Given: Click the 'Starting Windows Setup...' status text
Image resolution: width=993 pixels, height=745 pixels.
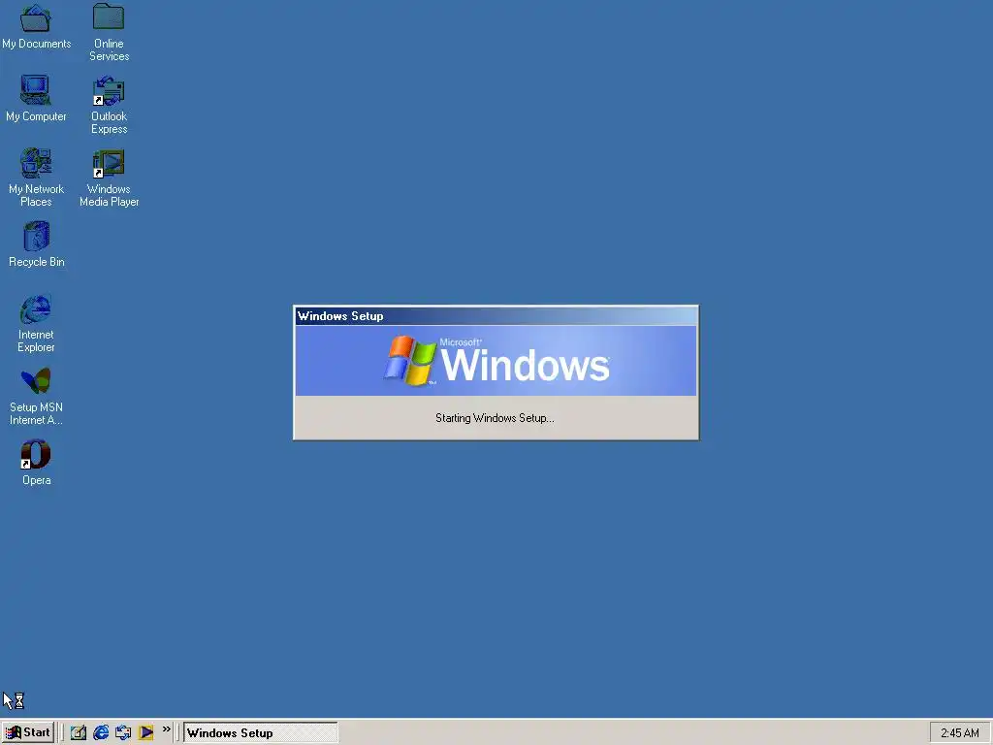Looking at the screenshot, I should [x=495, y=418].
